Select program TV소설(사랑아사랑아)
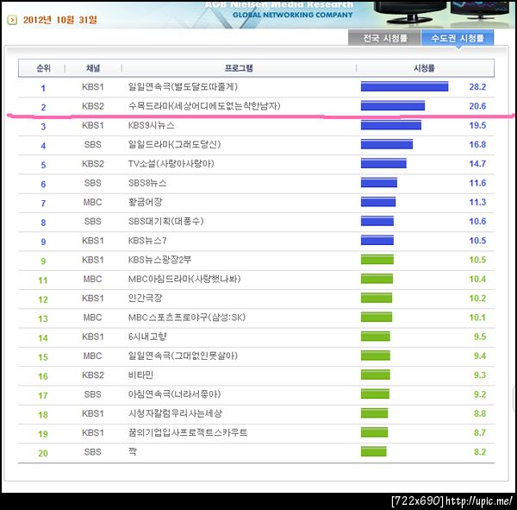Screen dimensions: 517x510 171,163
